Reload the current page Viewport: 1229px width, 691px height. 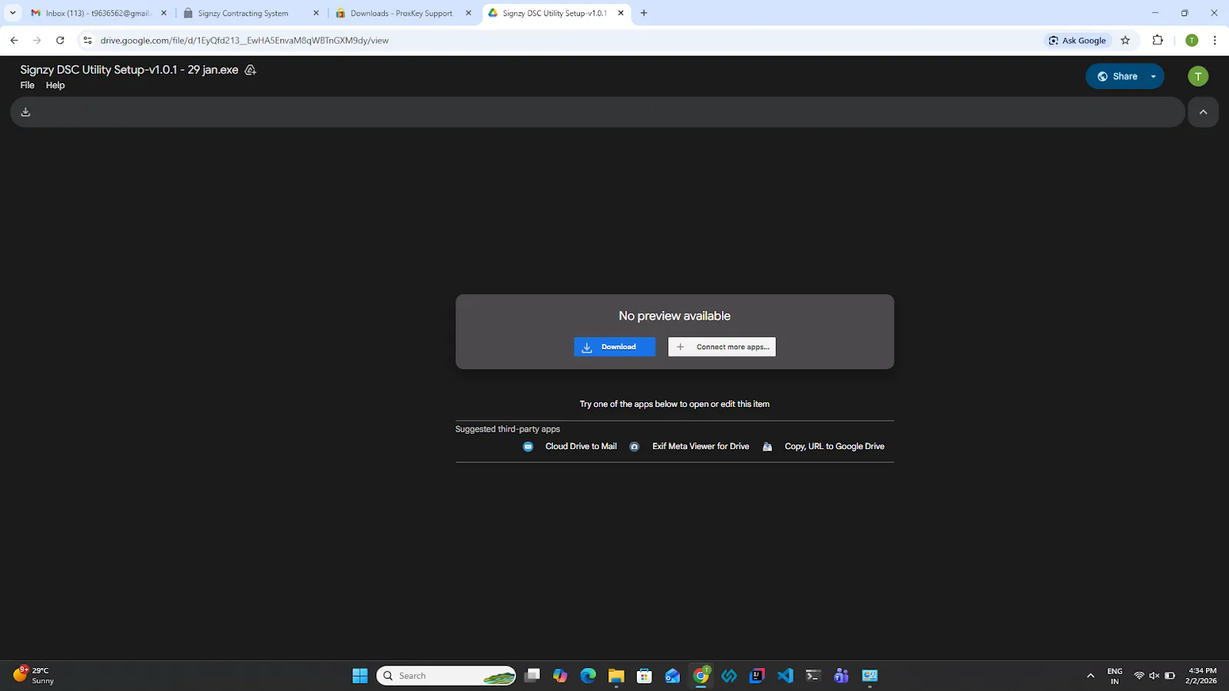coord(60,41)
